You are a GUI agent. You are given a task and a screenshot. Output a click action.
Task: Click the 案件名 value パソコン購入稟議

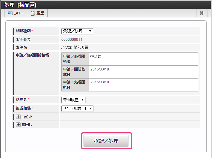(x=75, y=47)
